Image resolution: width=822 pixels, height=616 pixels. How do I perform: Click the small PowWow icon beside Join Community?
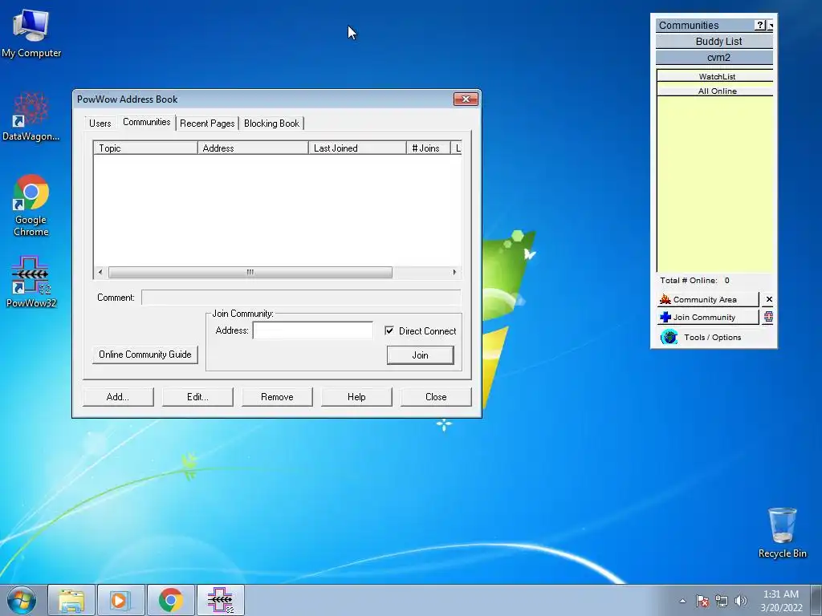coord(768,317)
